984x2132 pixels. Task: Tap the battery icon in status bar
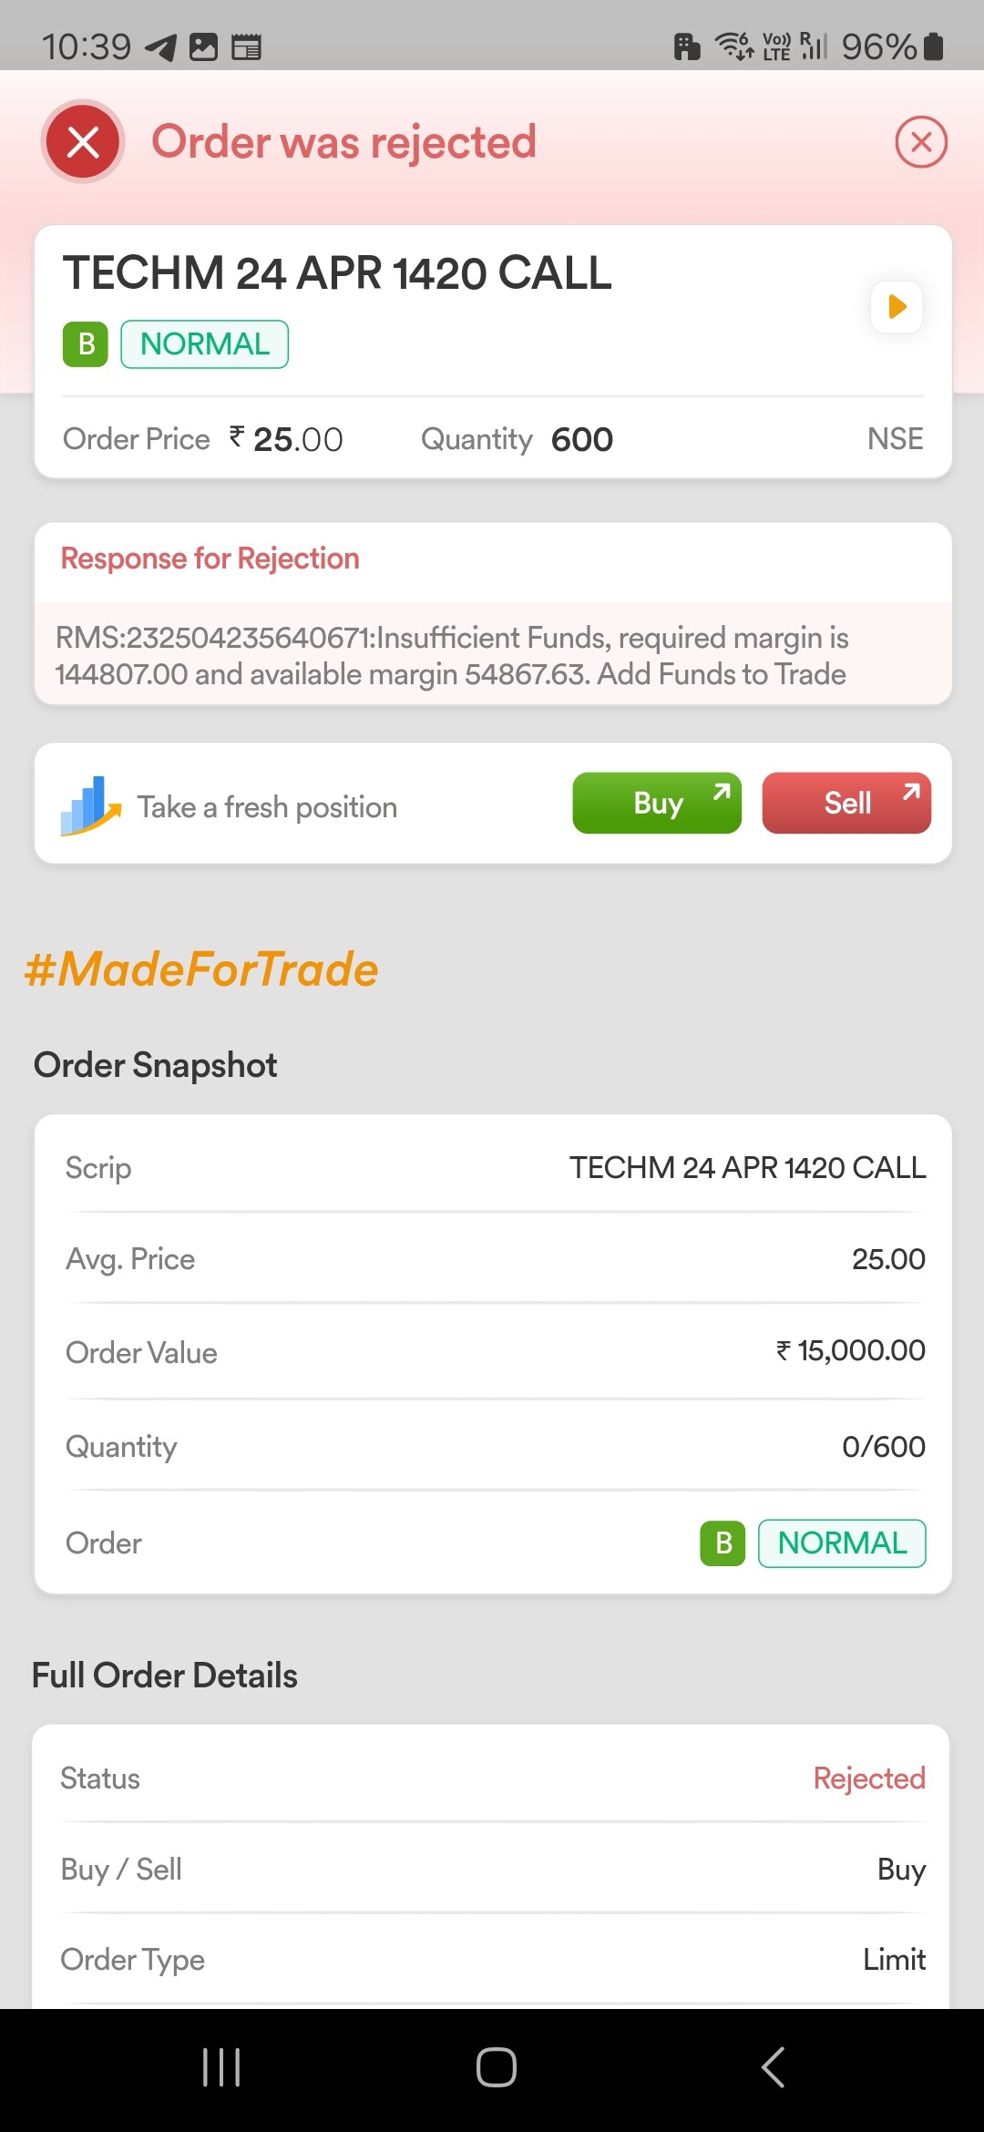[934, 46]
